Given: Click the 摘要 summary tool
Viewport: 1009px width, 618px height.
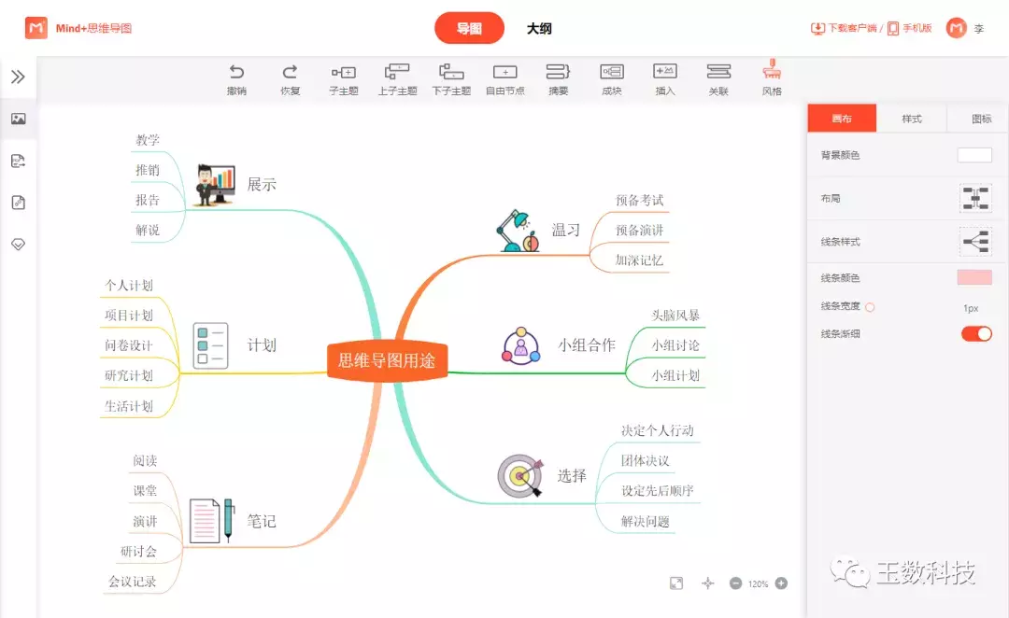Looking at the screenshot, I should click(x=558, y=73).
